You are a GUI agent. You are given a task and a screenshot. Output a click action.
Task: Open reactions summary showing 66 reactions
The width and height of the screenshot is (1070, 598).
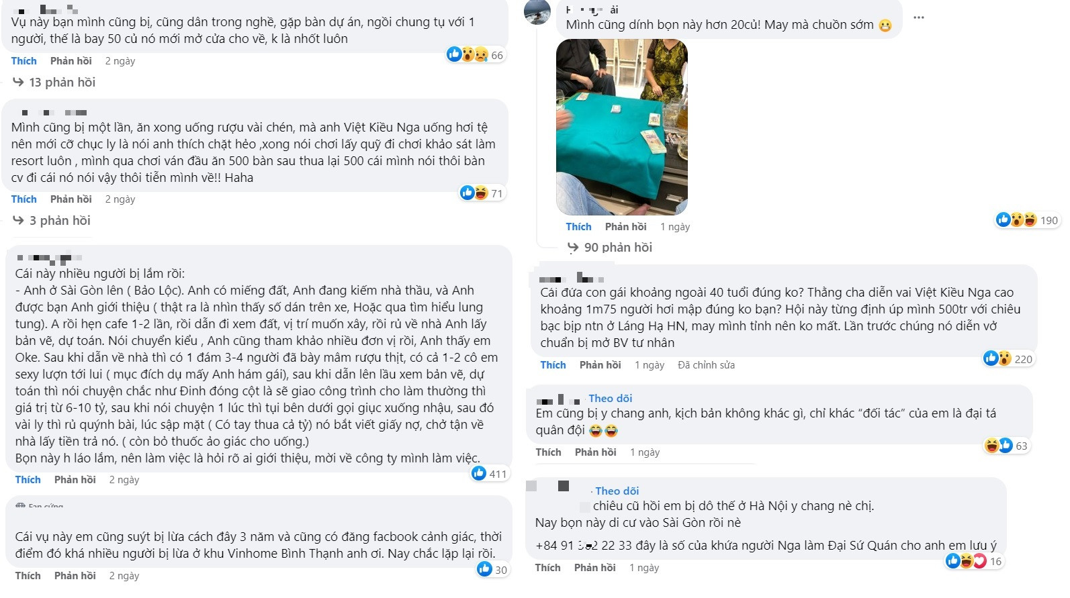tap(475, 55)
